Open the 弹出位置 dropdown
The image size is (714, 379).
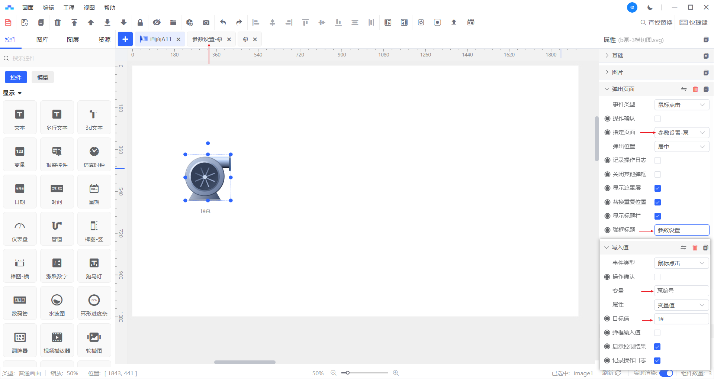681,147
